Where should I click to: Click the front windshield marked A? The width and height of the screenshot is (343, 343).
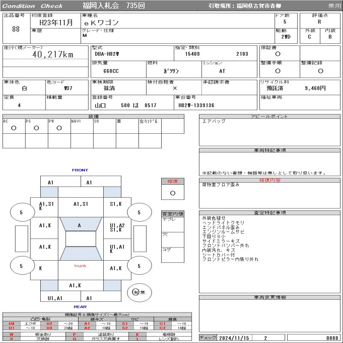tap(79, 225)
